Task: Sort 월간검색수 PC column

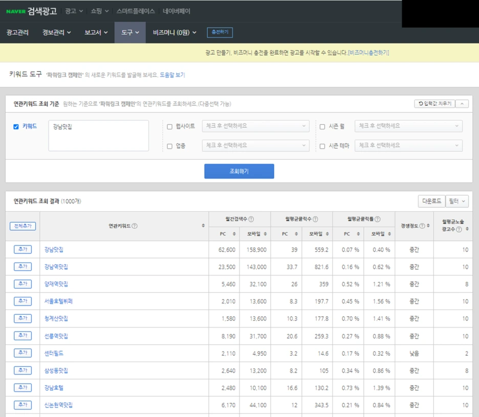Action: pos(234,234)
